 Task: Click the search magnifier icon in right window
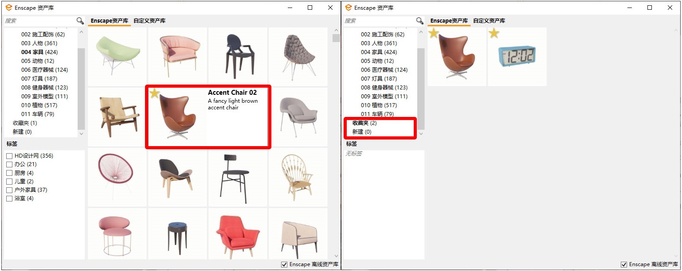419,21
